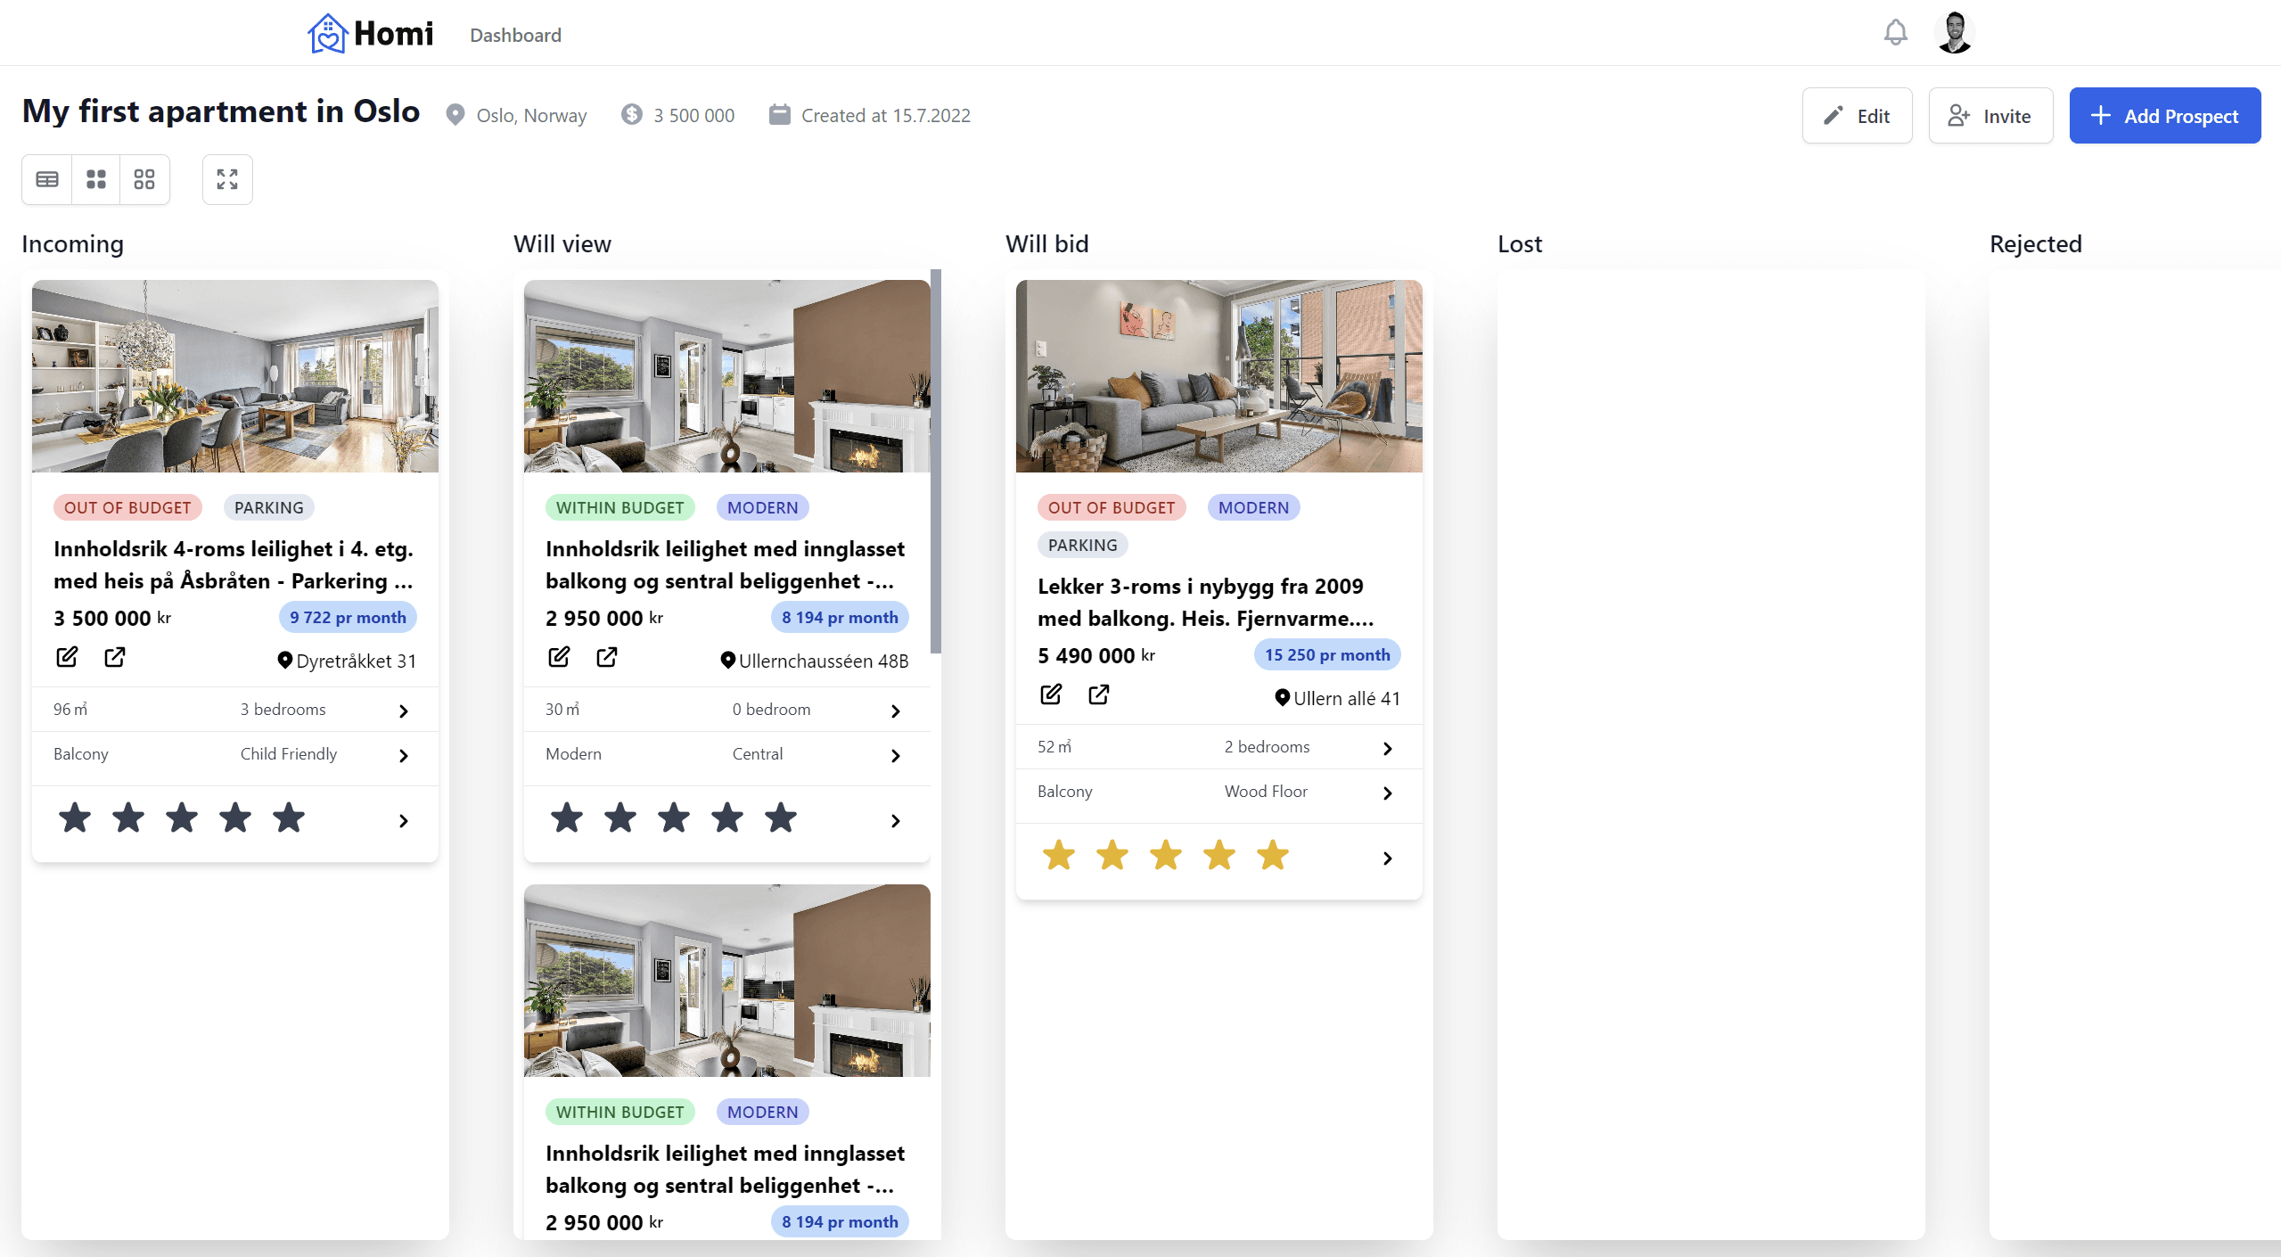Open the user profile avatar

[x=1954, y=33]
